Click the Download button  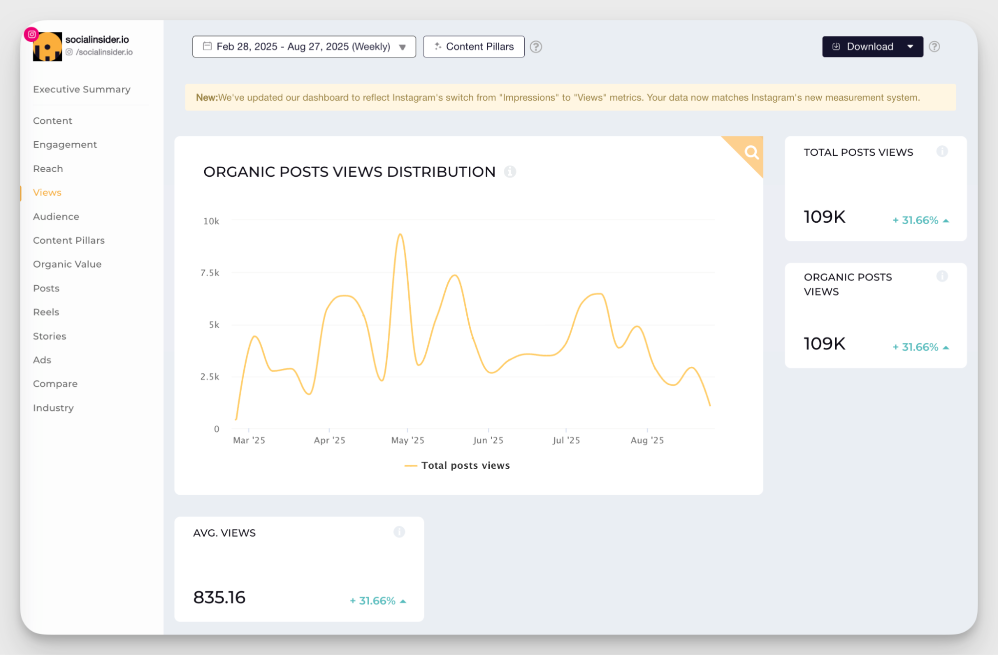(x=863, y=47)
